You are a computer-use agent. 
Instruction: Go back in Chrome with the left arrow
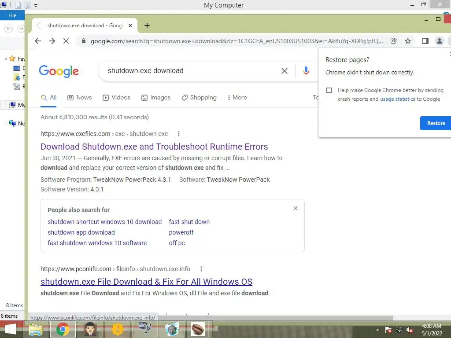[38, 41]
